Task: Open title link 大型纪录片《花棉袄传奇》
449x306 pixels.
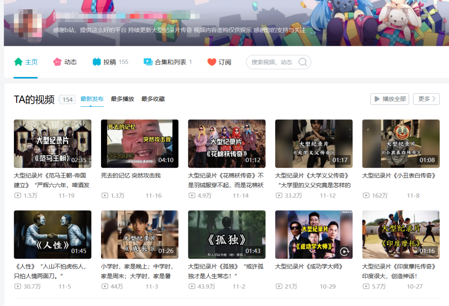Action: [226, 180]
